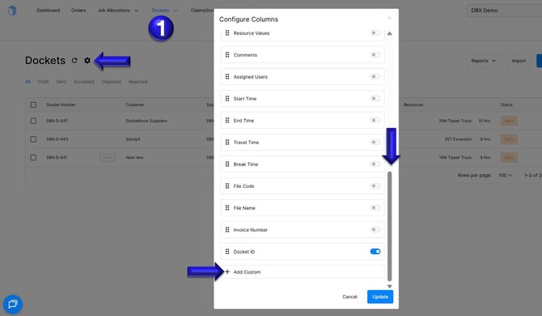This screenshot has height=316, width=542.
Task: Grab the Break Time drag handle
Action: coord(227,164)
